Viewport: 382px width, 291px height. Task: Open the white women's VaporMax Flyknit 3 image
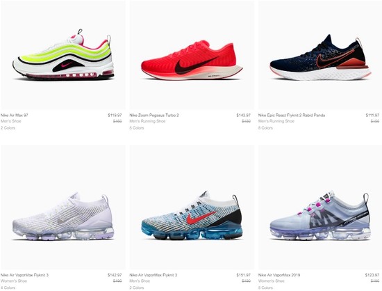[x=63, y=207]
